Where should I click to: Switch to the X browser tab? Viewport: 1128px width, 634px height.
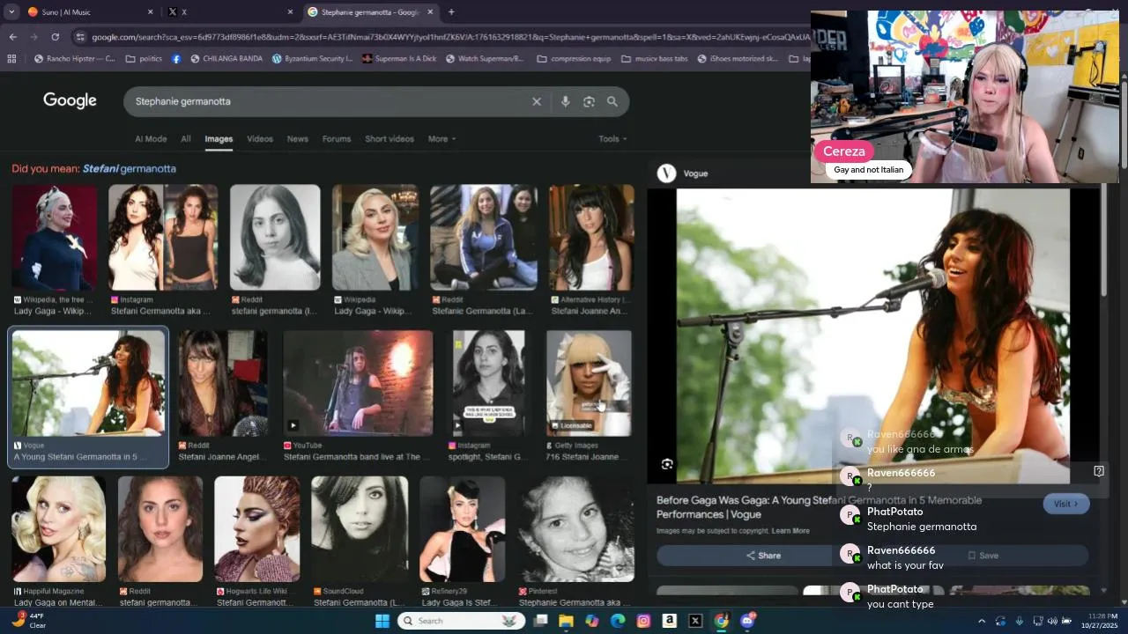[230, 12]
